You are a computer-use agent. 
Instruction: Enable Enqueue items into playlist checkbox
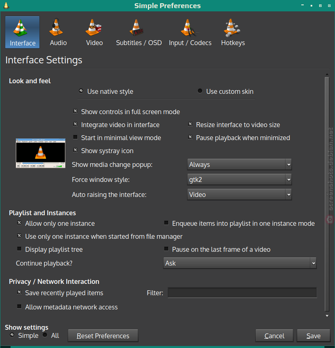166,223
